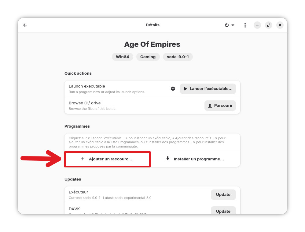Click the Gaming tag
The height and width of the screenshot is (232, 305).
click(148, 57)
